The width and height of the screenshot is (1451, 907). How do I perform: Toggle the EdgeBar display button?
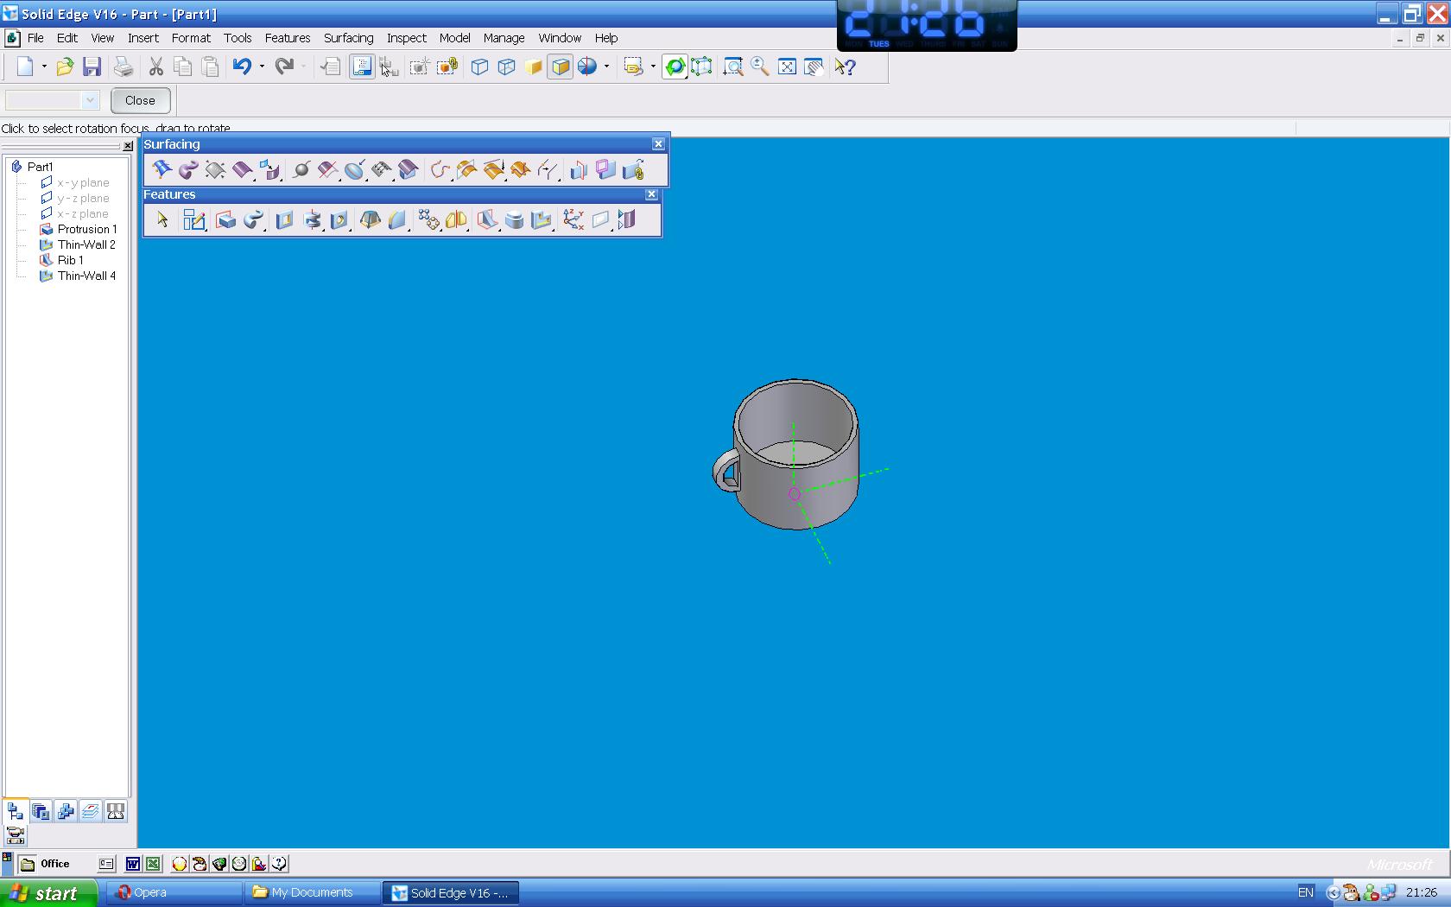[x=362, y=67]
